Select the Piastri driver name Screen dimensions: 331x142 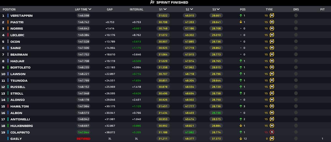[17, 22]
